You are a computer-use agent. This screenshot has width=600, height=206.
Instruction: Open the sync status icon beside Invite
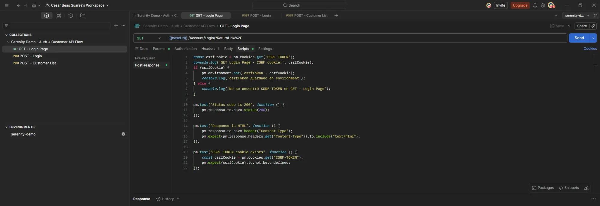coord(489,5)
